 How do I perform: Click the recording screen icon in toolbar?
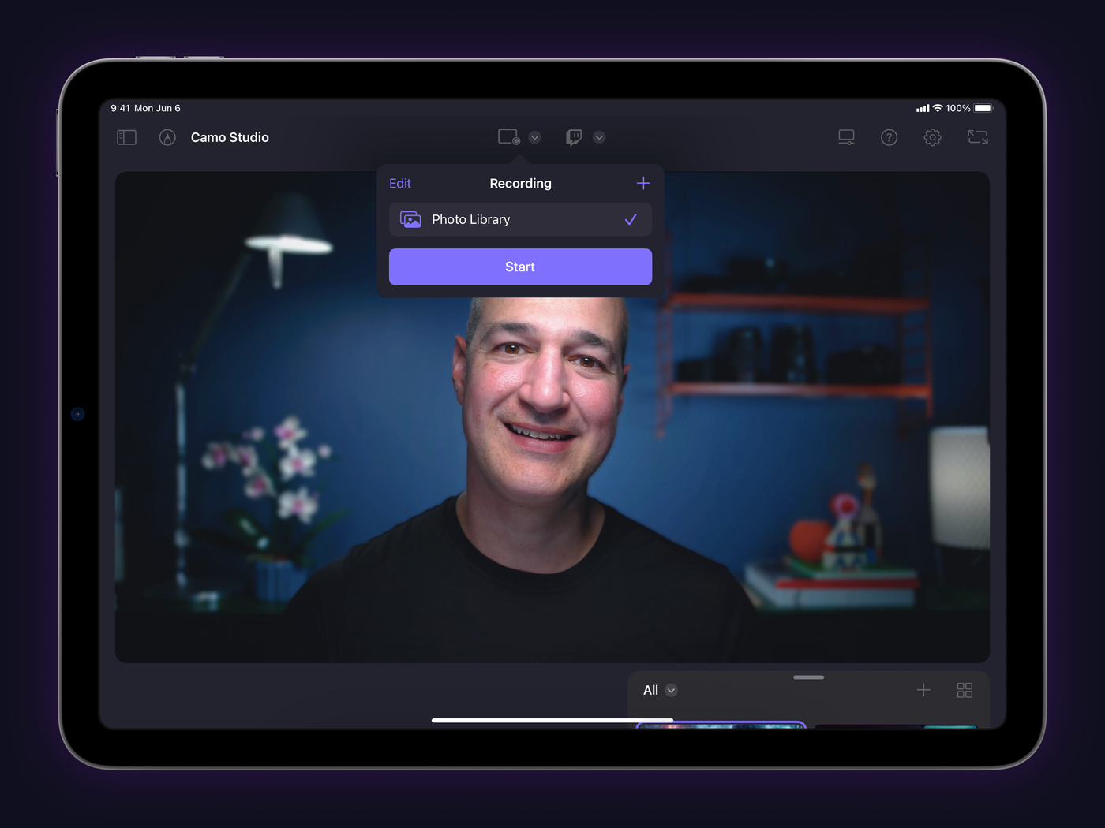click(509, 137)
